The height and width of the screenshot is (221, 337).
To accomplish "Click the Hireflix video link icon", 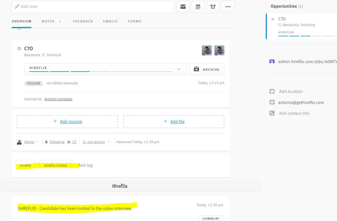I will click(272, 62).
